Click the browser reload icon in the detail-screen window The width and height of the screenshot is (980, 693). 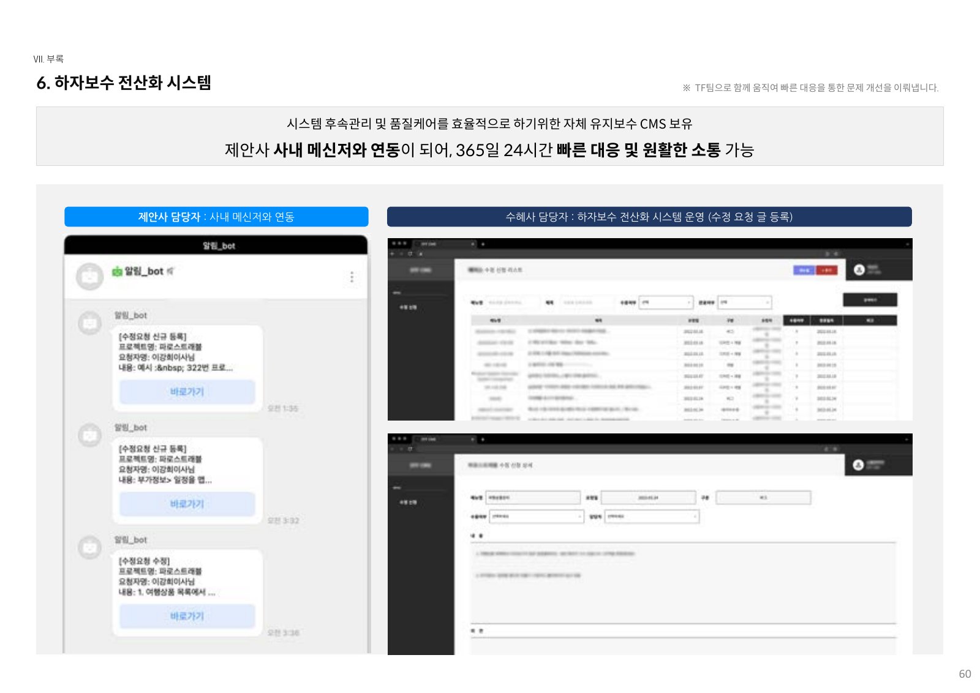coord(410,449)
